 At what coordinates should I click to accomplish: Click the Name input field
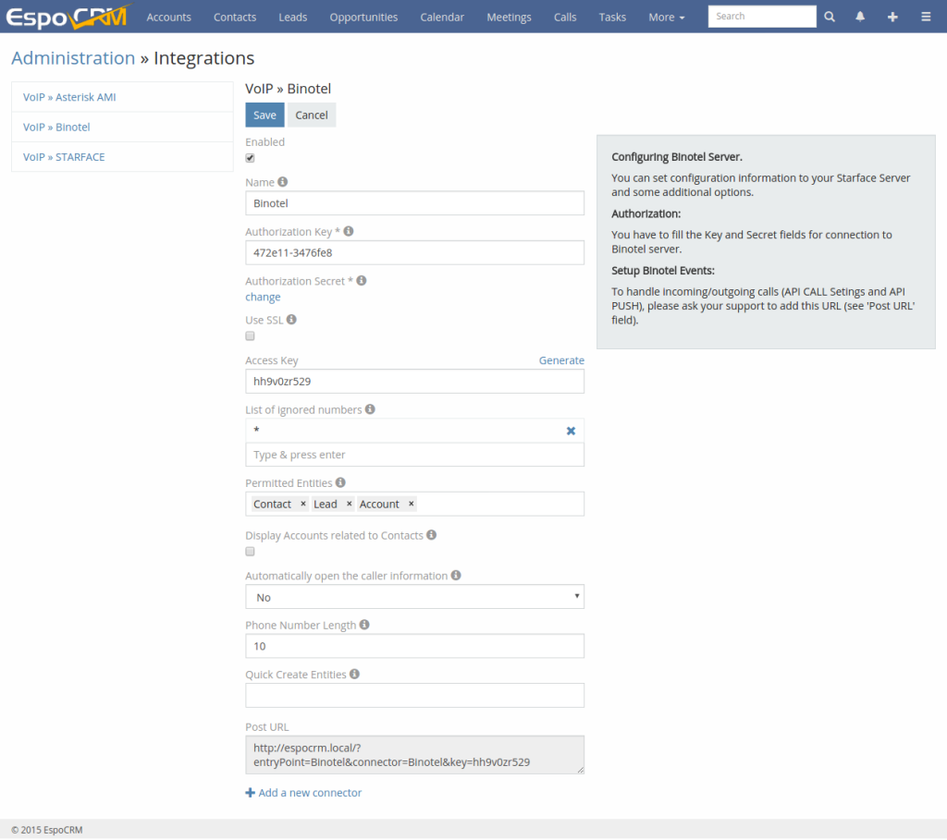point(414,203)
